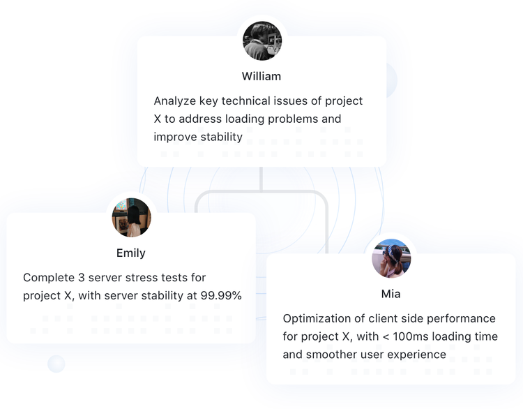The width and height of the screenshot is (523, 409).
Task: Select Mia's avatar photo
Action: coord(391,258)
